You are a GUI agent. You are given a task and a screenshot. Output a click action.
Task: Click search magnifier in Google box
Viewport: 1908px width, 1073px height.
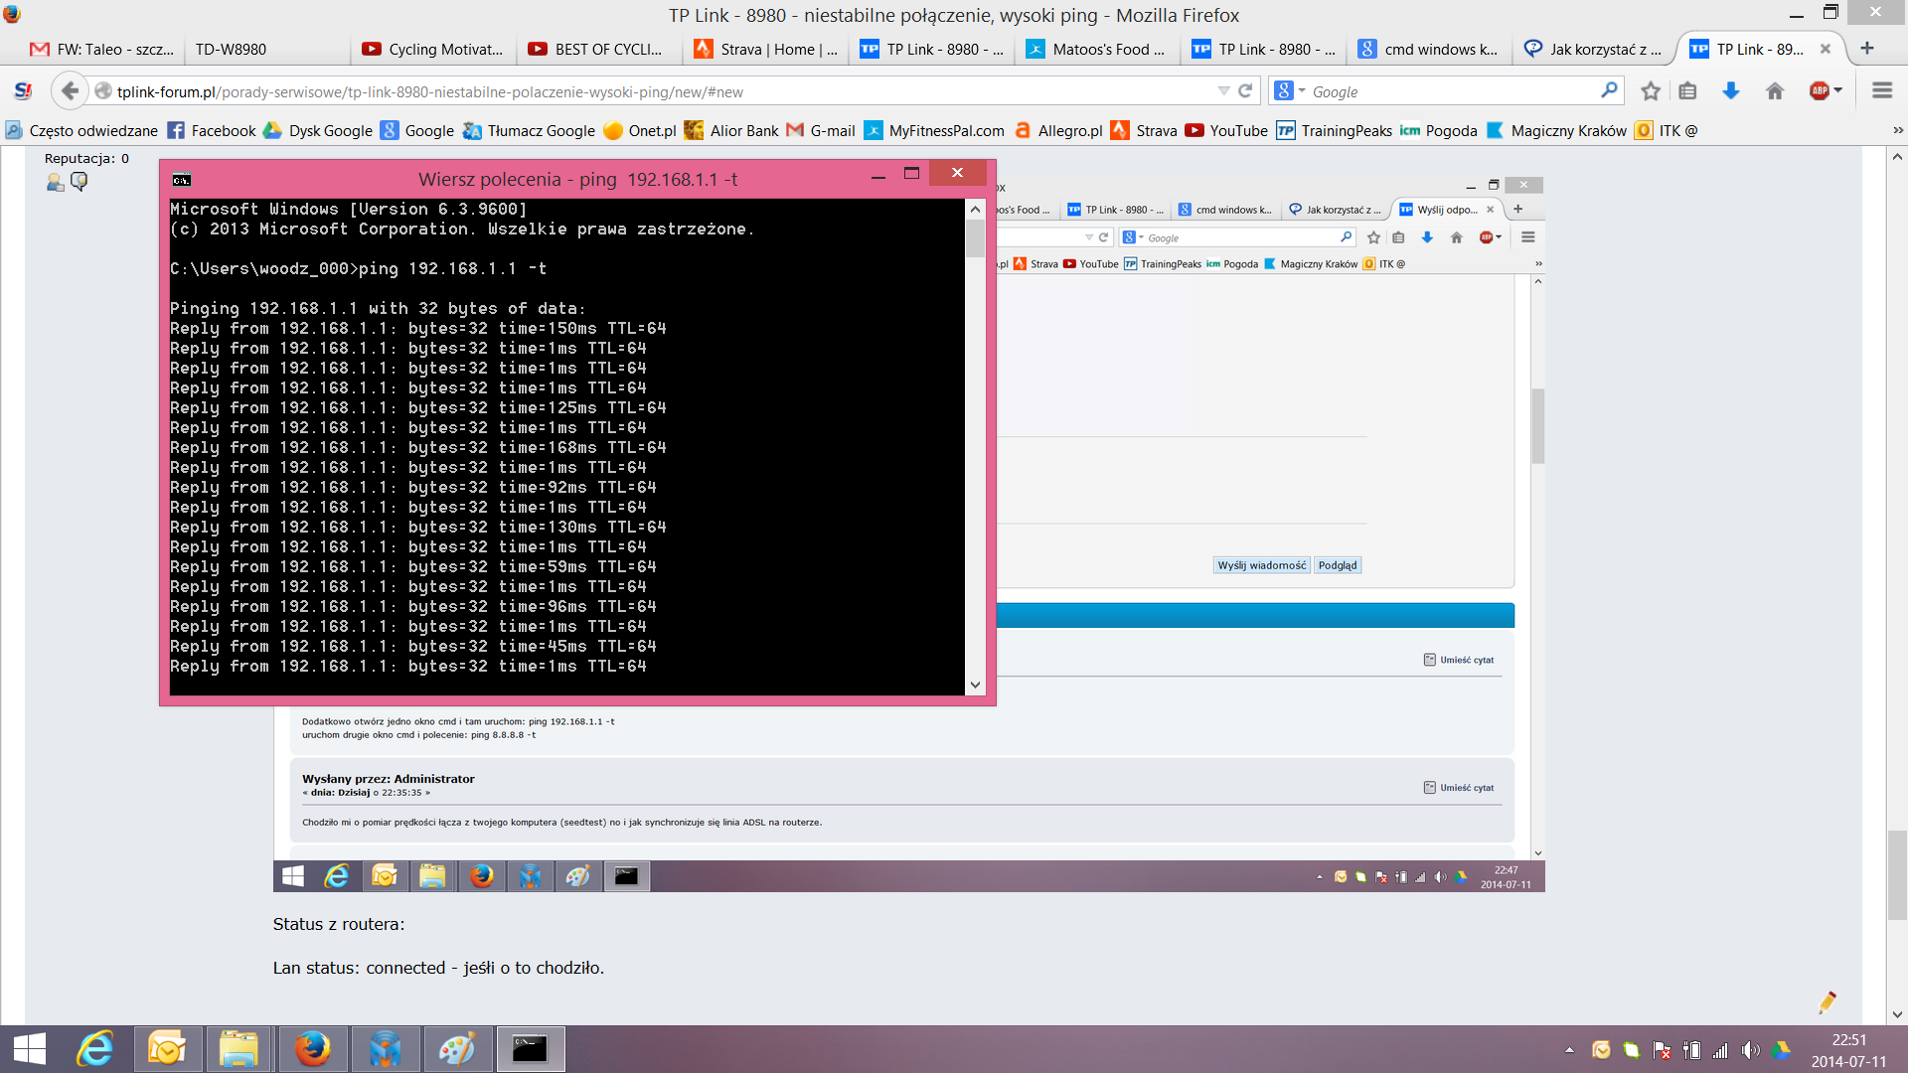pos(1609,90)
